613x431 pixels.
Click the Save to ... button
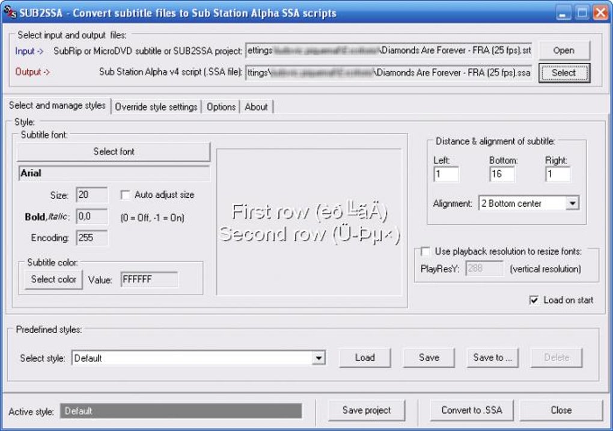click(x=493, y=358)
